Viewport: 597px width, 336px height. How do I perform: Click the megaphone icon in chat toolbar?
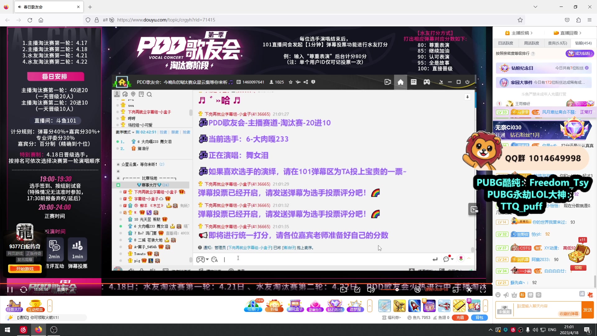pos(506,295)
